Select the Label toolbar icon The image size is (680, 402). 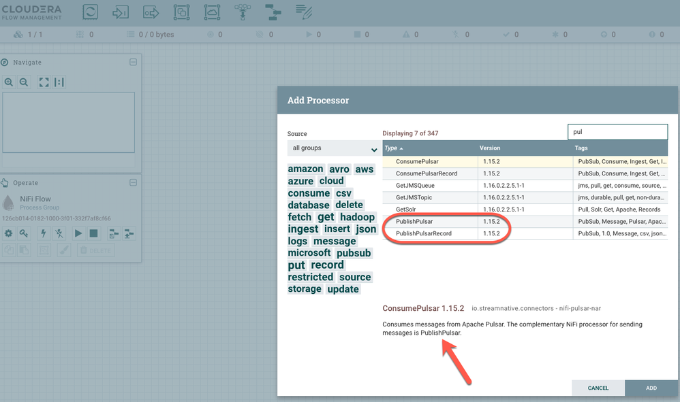pyautogui.click(x=303, y=12)
